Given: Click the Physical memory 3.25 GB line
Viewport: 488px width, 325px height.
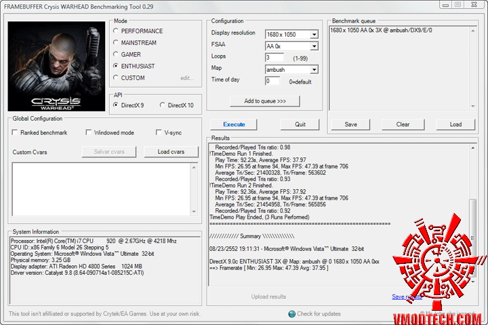Looking at the screenshot, I should 41,260.
